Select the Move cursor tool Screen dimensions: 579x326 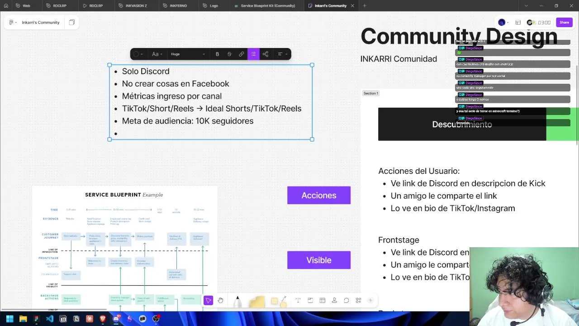[x=208, y=300]
